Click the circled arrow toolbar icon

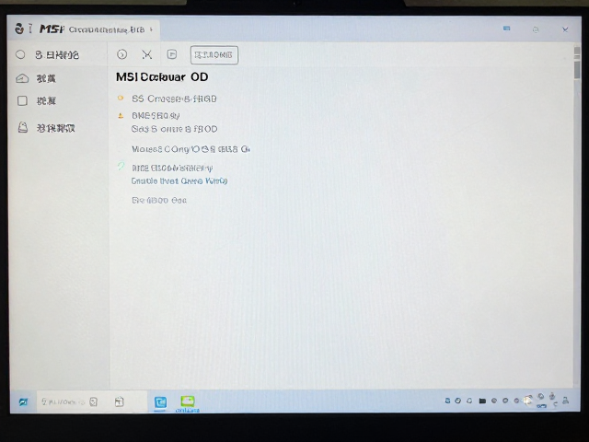pyautogui.click(x=121, y=54)
